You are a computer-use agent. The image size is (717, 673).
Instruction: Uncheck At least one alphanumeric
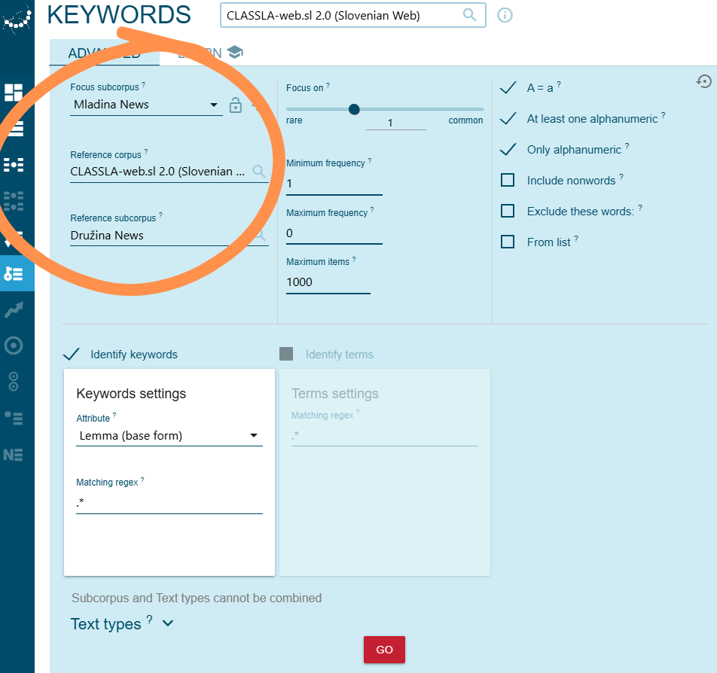[x=508, y=118]
